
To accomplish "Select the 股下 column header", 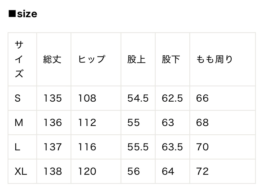I will 171,59.
